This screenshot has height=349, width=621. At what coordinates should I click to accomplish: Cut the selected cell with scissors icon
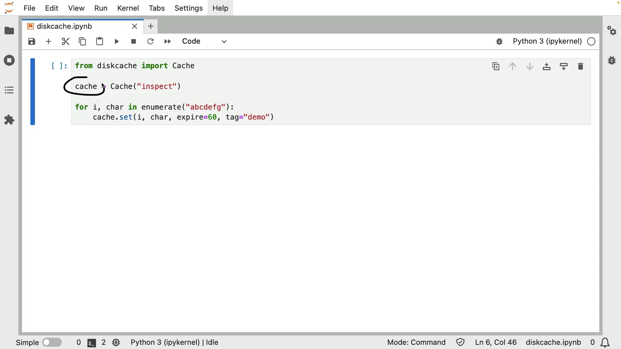pos(66,42)
